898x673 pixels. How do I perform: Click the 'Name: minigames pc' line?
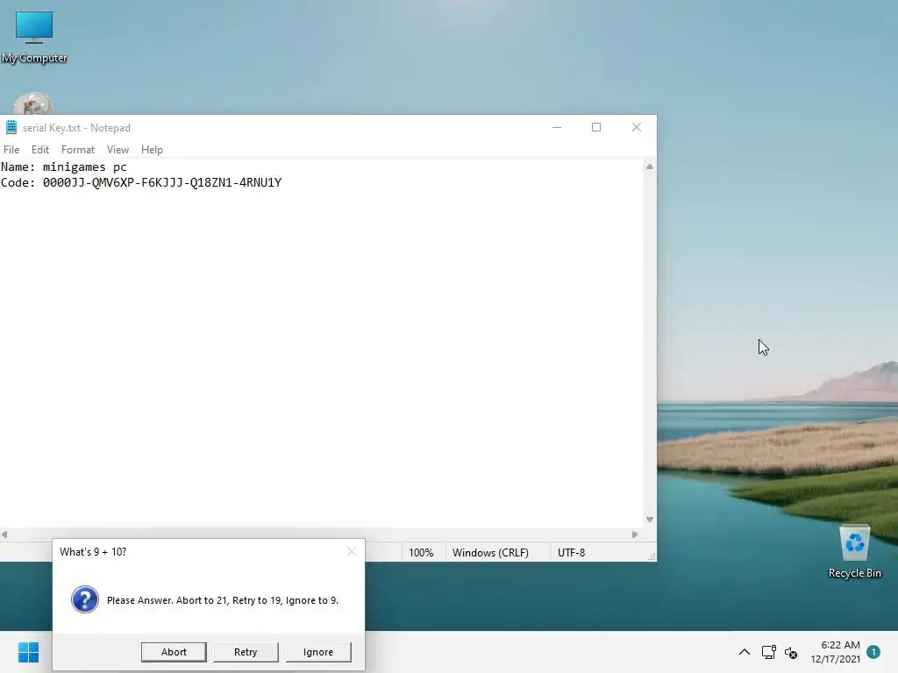click(63, 167)
